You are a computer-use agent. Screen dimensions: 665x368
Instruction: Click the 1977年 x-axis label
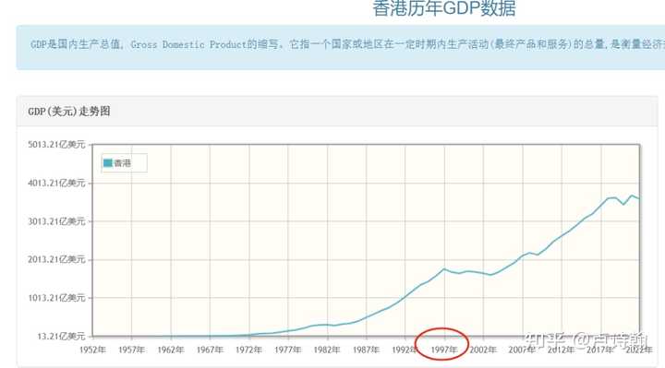click(287, 350)
